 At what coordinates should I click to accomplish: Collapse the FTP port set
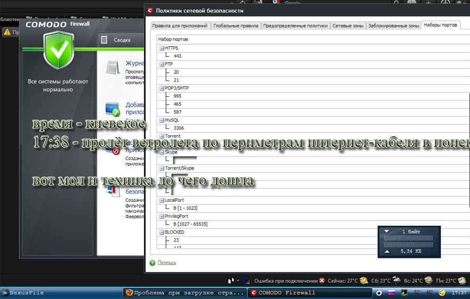[x=162, y=64]
